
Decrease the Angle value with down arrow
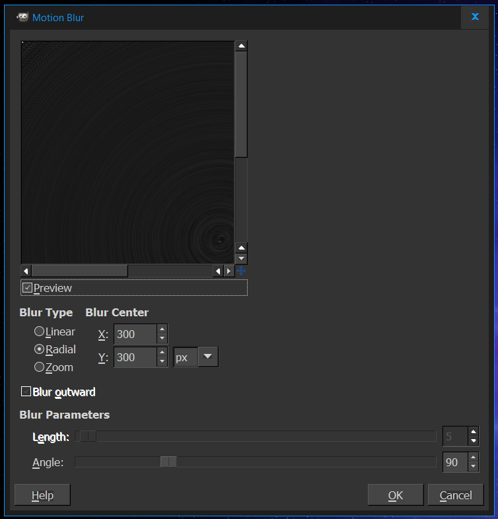coord(474,467)
